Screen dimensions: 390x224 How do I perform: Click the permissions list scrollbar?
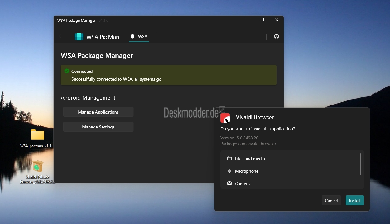pos(361,164)
